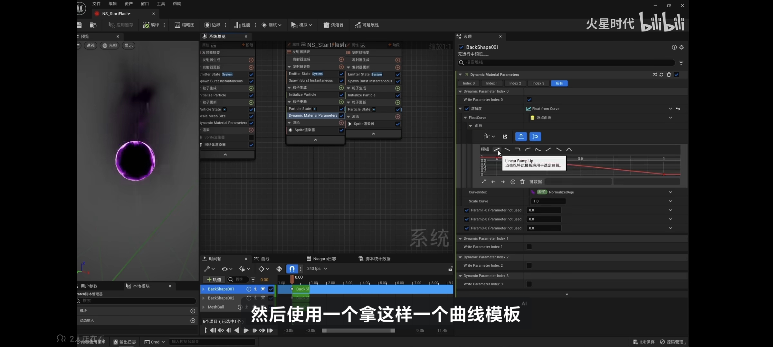
Task: Collapse the Dynamic Parameter Index 0 section
Action: click(460, 91)
